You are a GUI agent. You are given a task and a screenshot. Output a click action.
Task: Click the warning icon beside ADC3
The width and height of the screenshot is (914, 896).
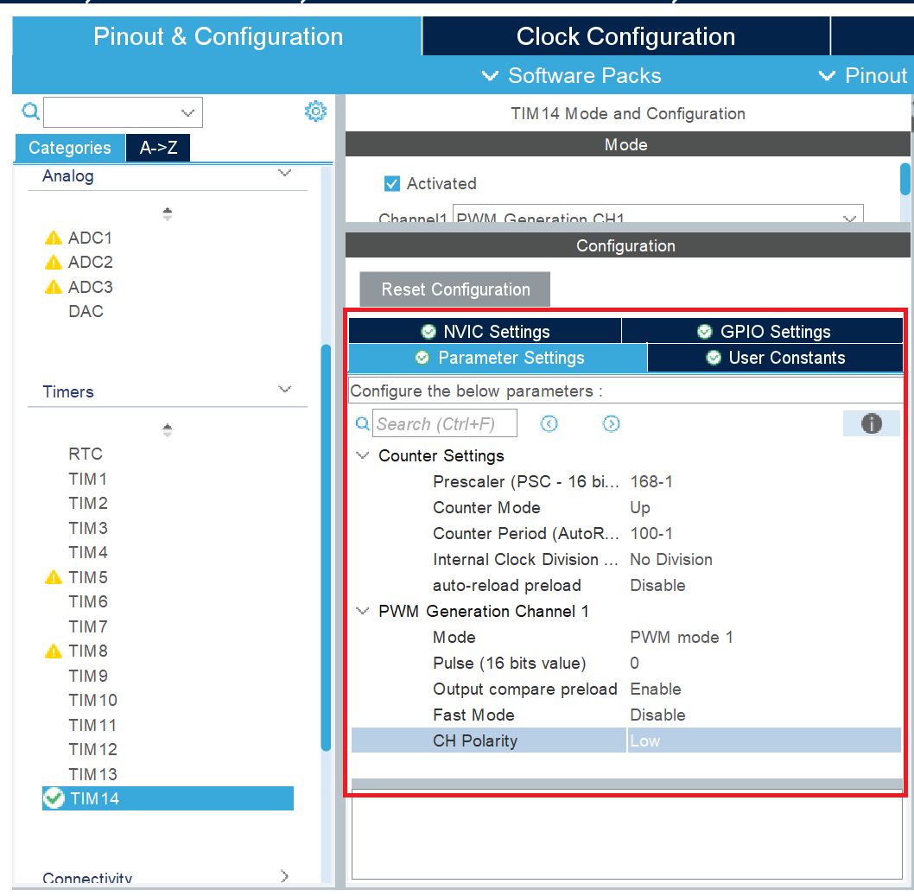coord(53,287)
